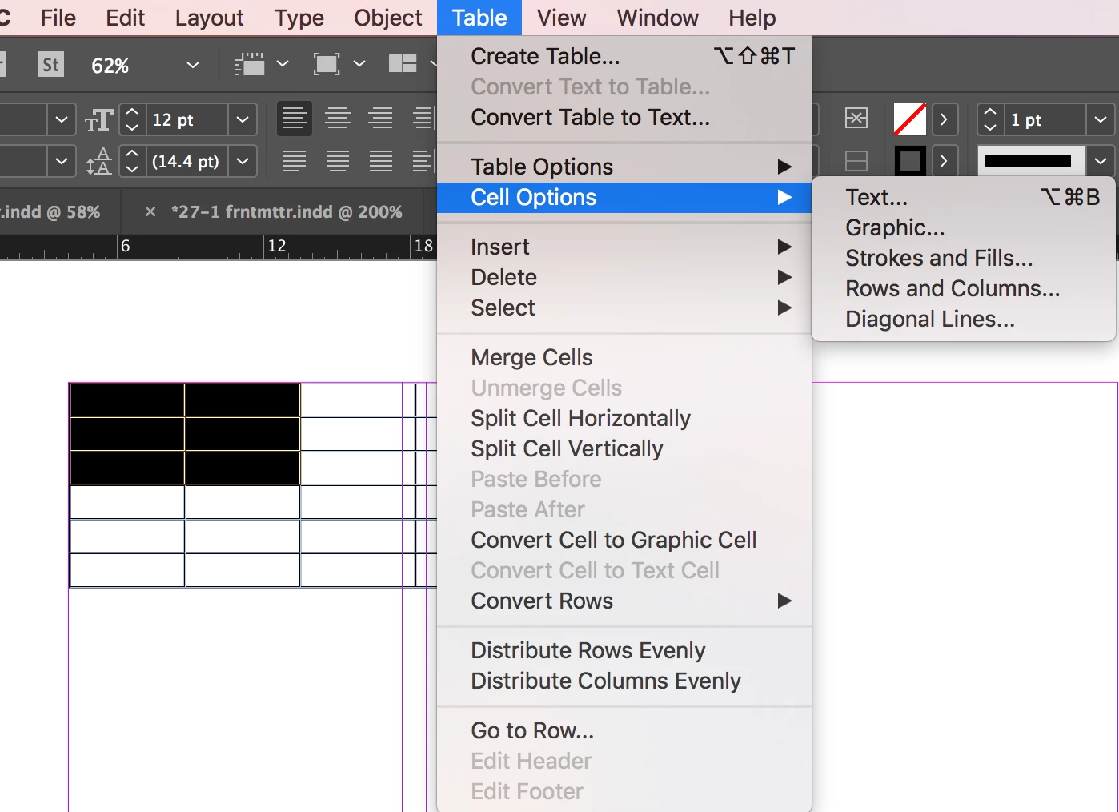The width and height of the screenshot is (1119, 812).
Task: Click the Unmerge Cells icon in control panel
Action: click(x=856, y=161)
